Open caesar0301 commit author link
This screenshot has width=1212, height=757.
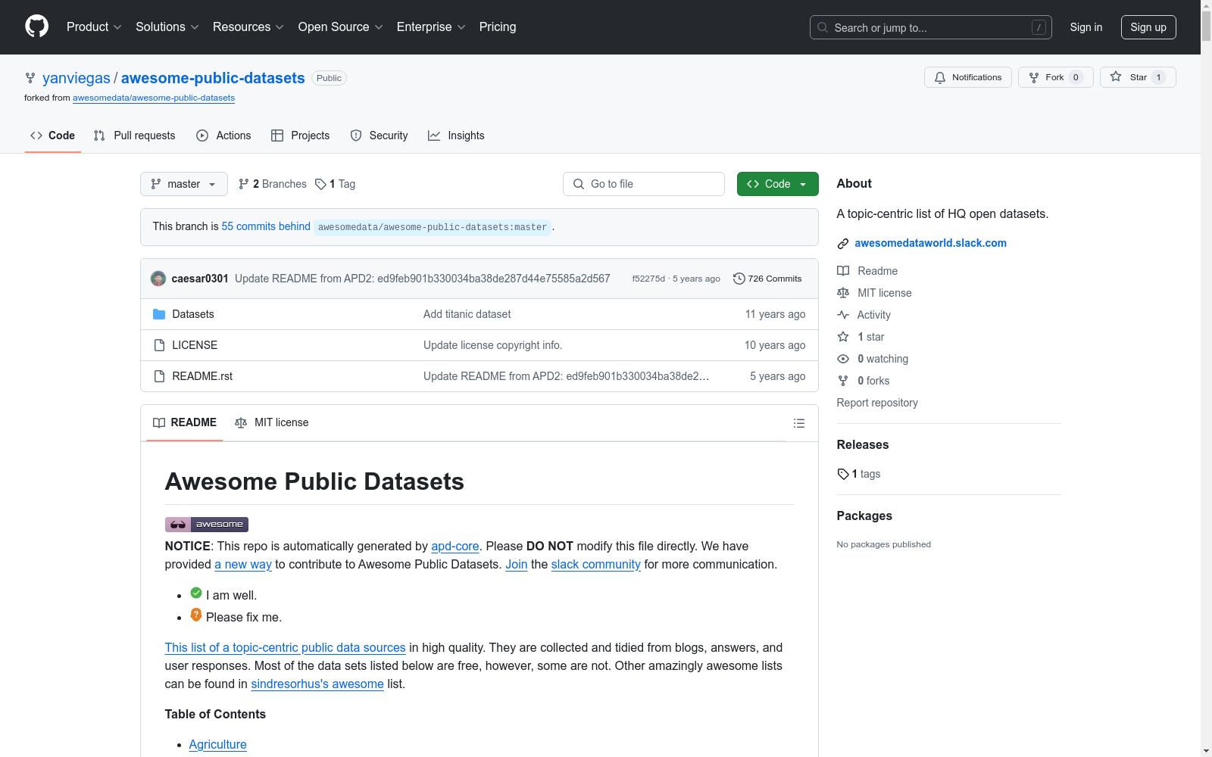point(200,279)
